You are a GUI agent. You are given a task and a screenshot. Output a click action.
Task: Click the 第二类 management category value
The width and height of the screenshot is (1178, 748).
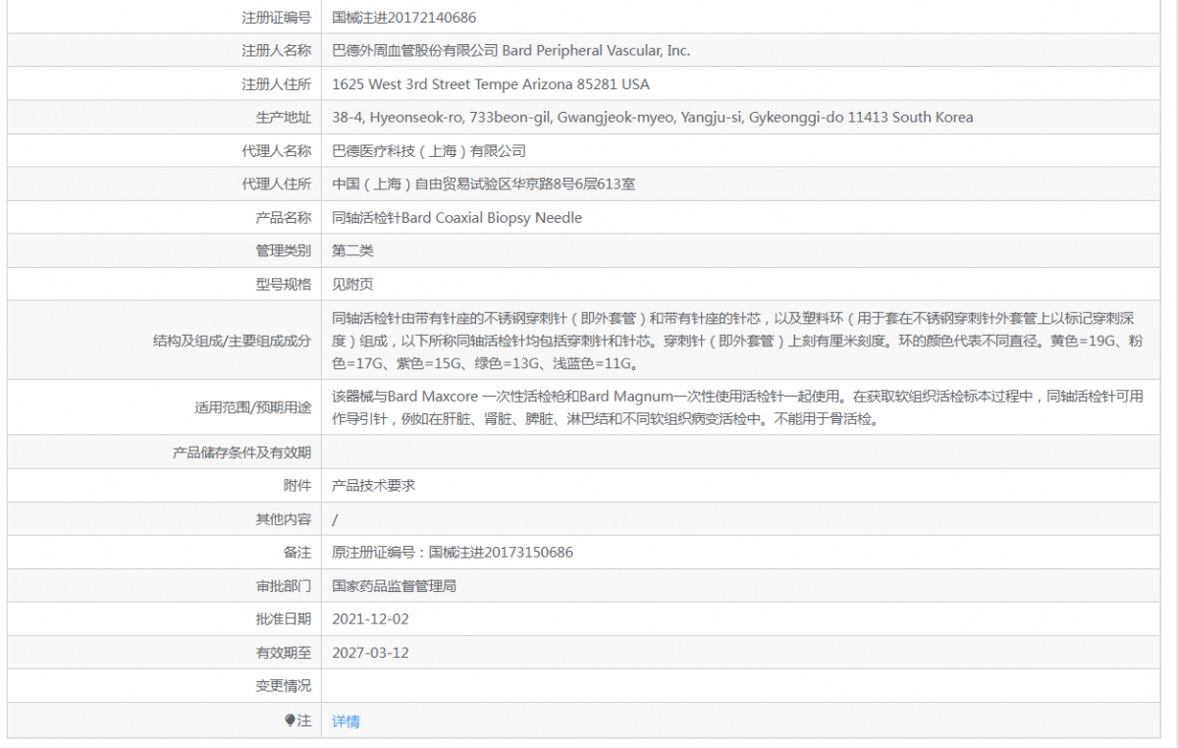click(x=352, y=251)
